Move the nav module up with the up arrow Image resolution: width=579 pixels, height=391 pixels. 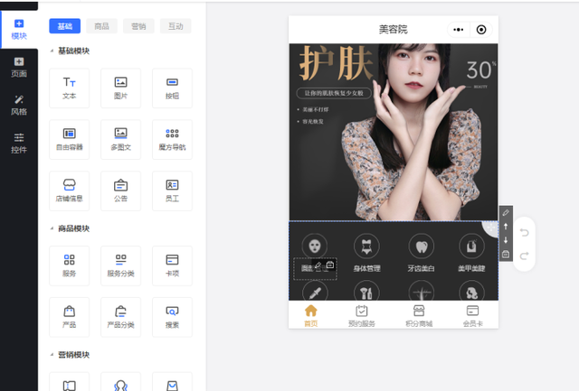tap(506, 227)
